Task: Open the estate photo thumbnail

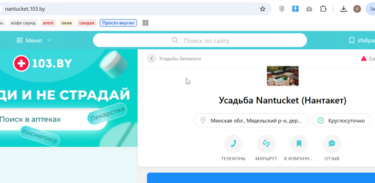Action: point(283,76)
